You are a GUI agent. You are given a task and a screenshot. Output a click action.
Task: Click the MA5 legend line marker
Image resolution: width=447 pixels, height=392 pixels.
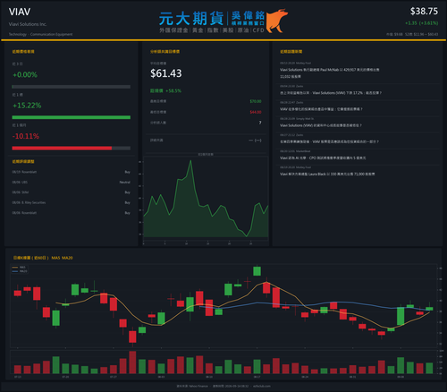tap(15, 268)
